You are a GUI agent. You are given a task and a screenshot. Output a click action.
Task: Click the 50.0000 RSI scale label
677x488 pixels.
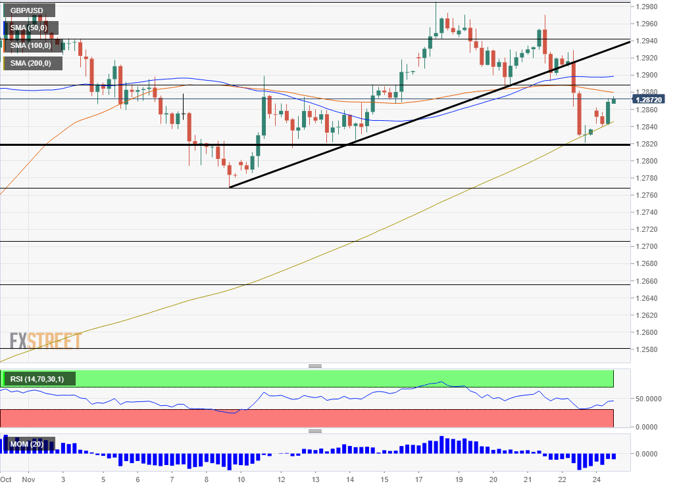tap(649, 399)
